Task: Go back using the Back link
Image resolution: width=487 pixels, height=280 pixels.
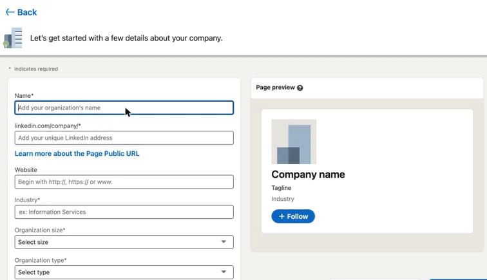Action: click(x=21, y=12)
